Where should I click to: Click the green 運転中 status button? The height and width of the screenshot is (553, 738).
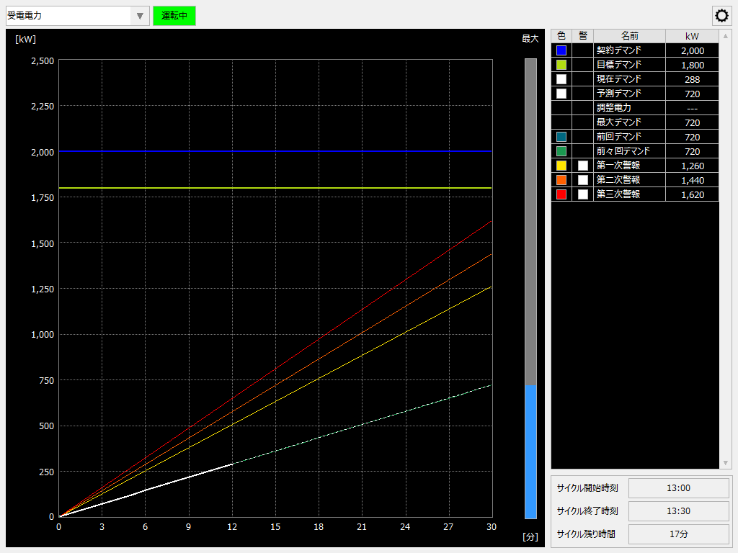(174, 15)
